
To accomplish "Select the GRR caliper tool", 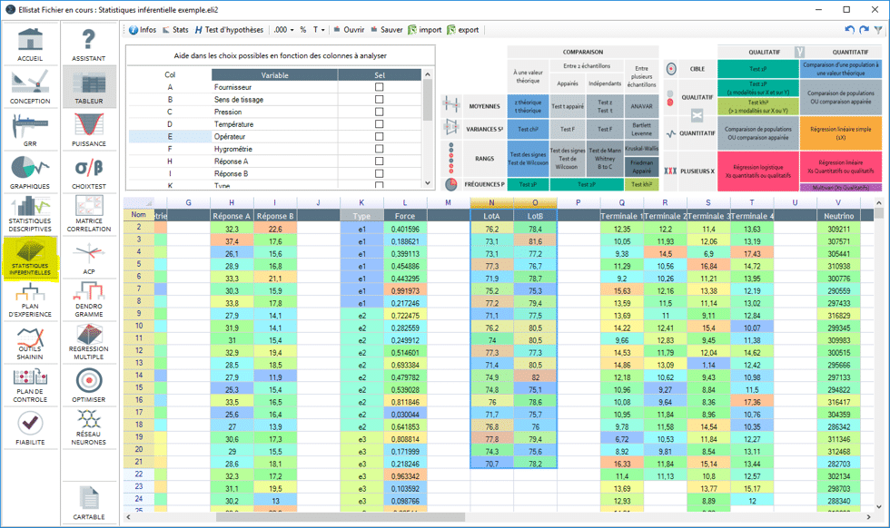I will coord(30,130).
